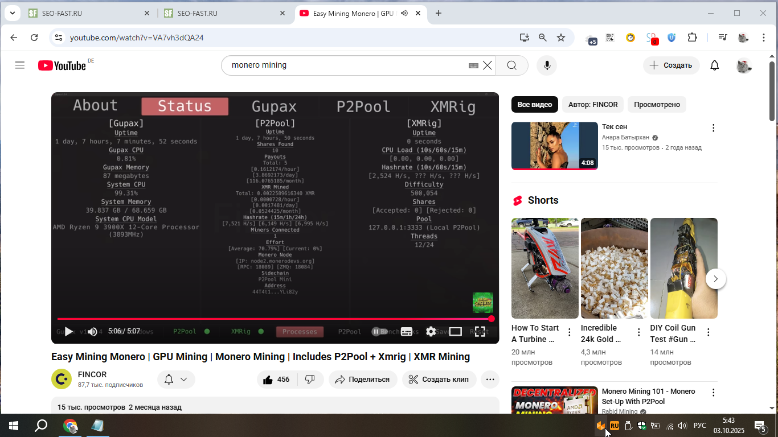Mute the video player volume
Image resolution: width=778 pixels, height=437 pixels.
pyautogui.click(x=92, y=331)
